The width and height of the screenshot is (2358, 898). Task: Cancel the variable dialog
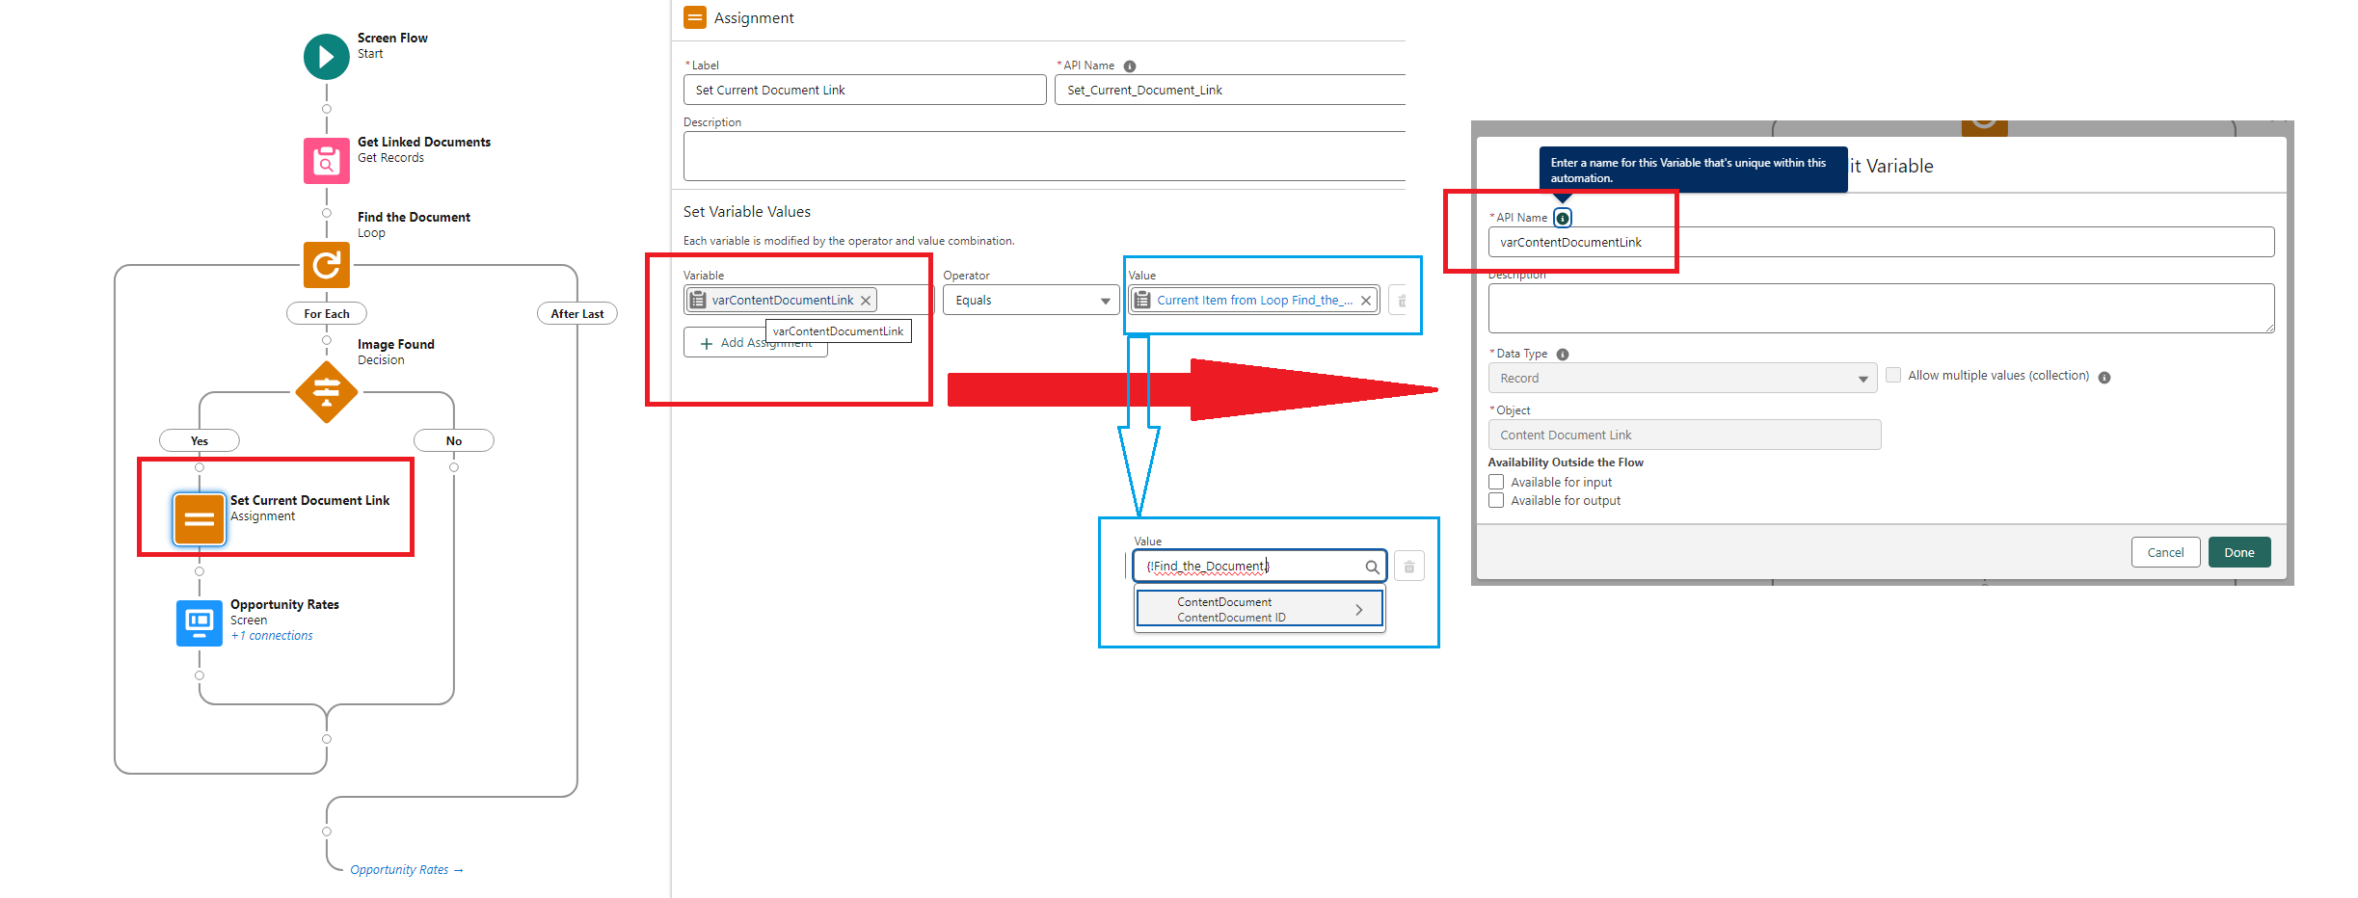pos(2164,553)
